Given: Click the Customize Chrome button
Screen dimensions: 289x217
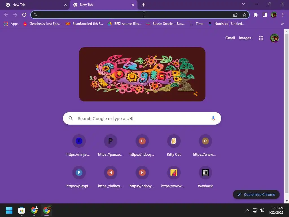Looking at the screenshot, I should 256,194.
